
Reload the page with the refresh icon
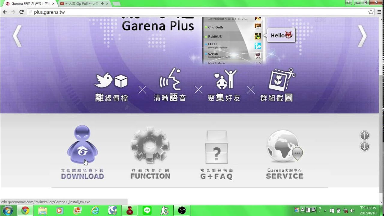[21, 12]
